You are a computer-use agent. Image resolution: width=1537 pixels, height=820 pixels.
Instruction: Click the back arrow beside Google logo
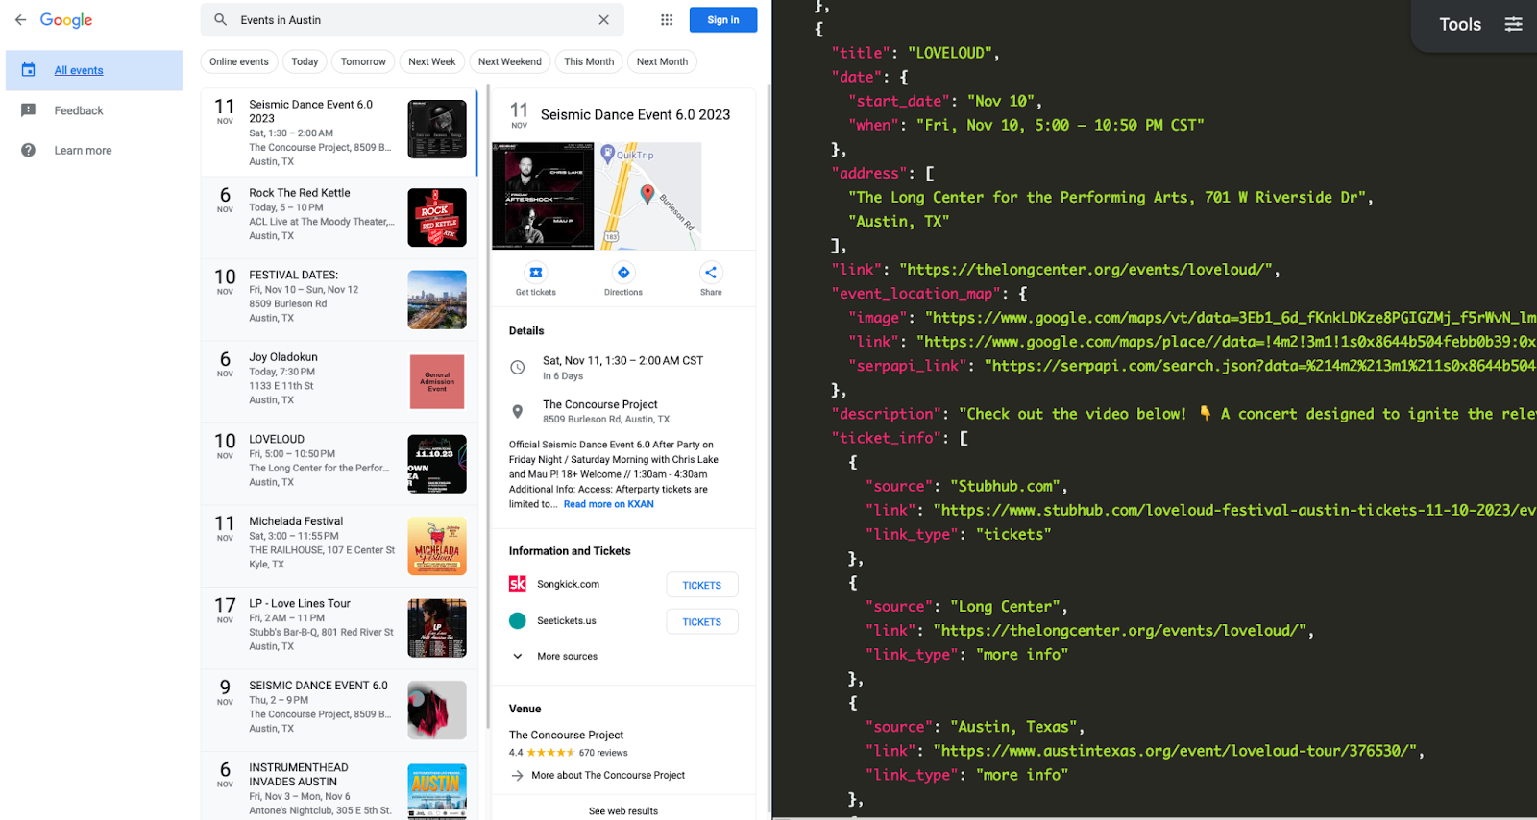(20, 20)
